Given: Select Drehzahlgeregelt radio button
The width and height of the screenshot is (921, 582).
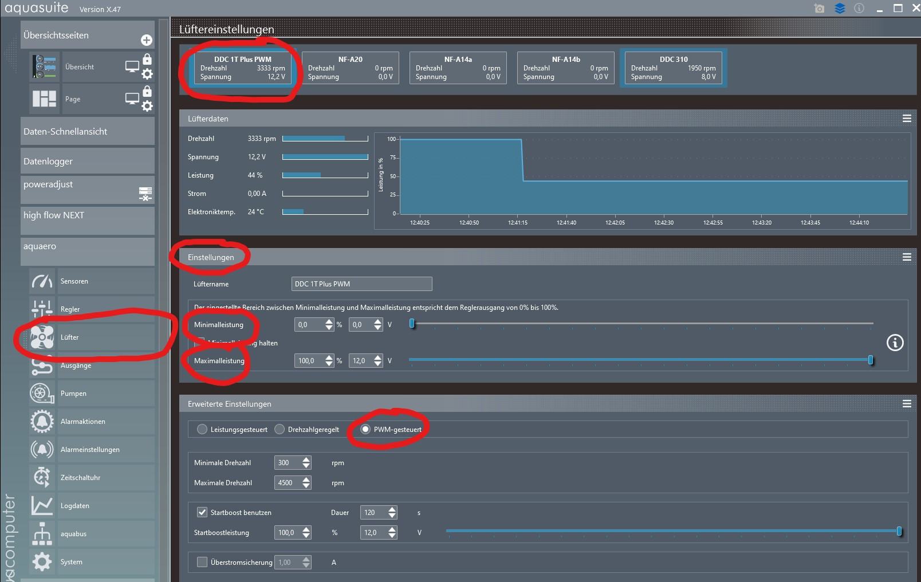Looking at the screenshot, I should click(x=280, y=429).
